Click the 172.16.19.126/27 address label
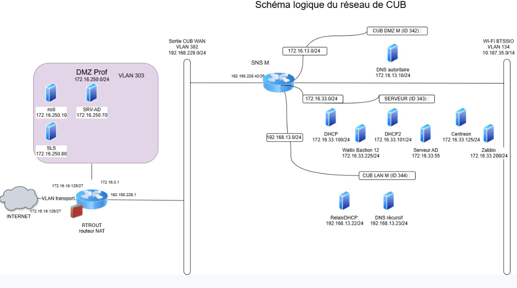 (x=46, y=211)
